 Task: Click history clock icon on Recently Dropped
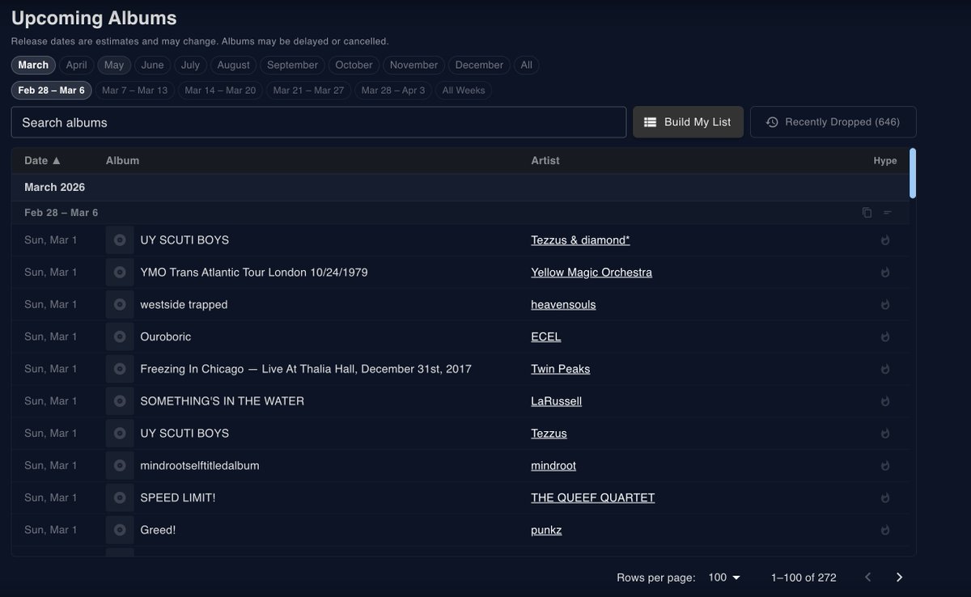772,122
